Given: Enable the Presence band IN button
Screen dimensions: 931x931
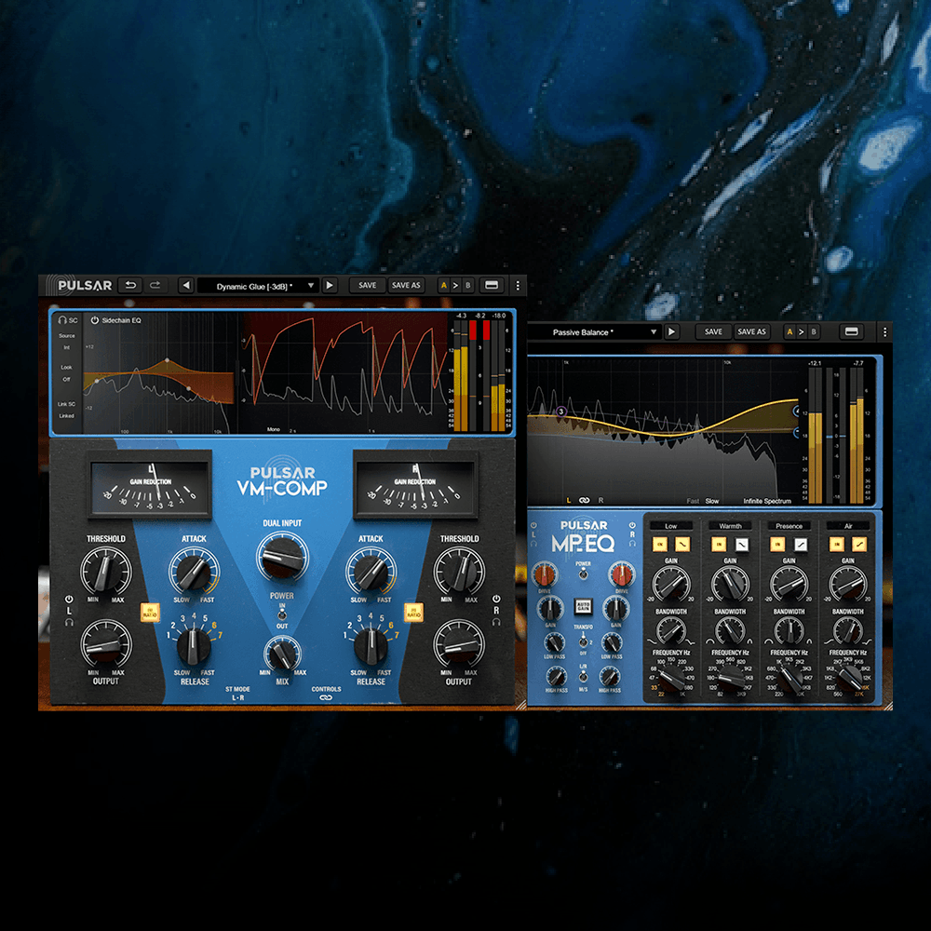Looking at the screenshot, I should click(x=777, y=544).
